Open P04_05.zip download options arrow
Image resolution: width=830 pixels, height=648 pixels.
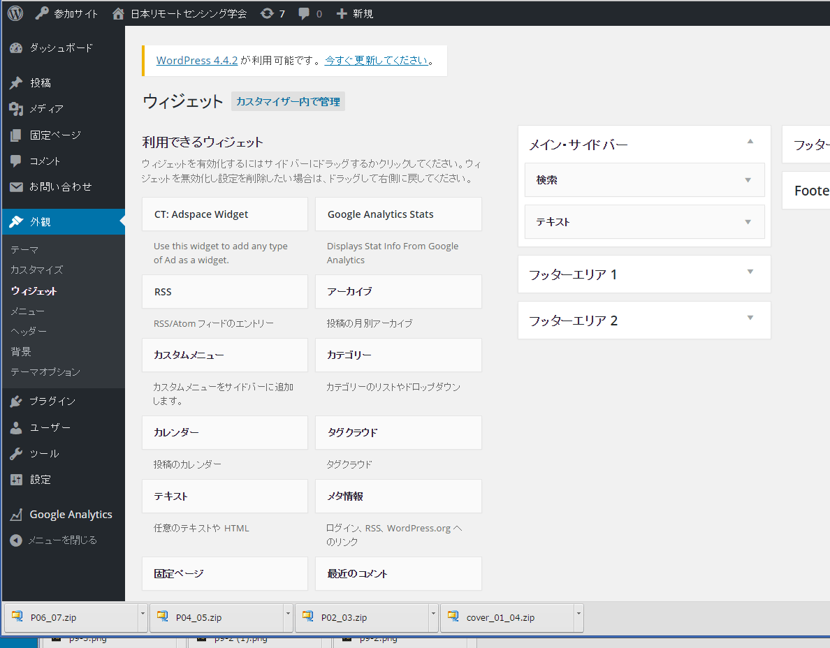click(288, 617)
